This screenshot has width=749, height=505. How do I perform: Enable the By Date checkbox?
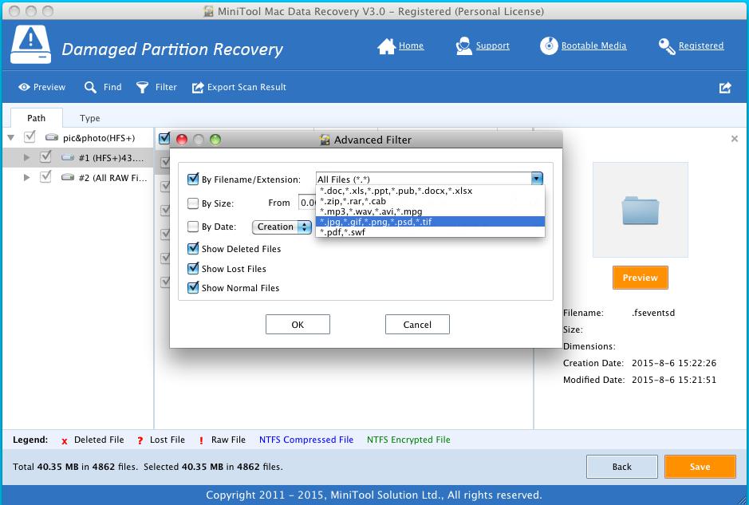[x=193, y=227]
